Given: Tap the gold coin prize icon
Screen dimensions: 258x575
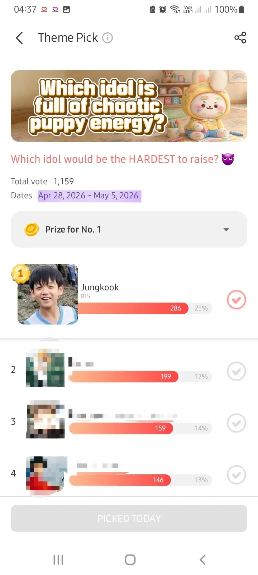Looking at the screenshot, I should [32, 229].
